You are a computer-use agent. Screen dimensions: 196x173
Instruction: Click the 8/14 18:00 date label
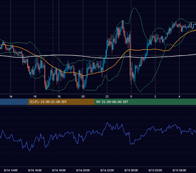click(x=59, y=170)
